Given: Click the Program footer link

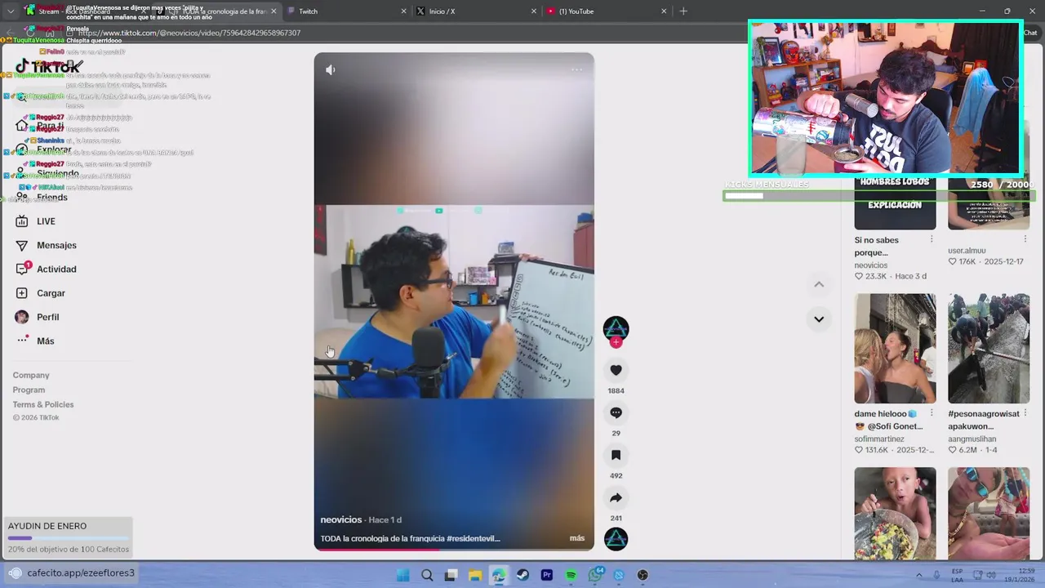Looking at the screenshot, I should pyautogui.click(x=29, y=390).
